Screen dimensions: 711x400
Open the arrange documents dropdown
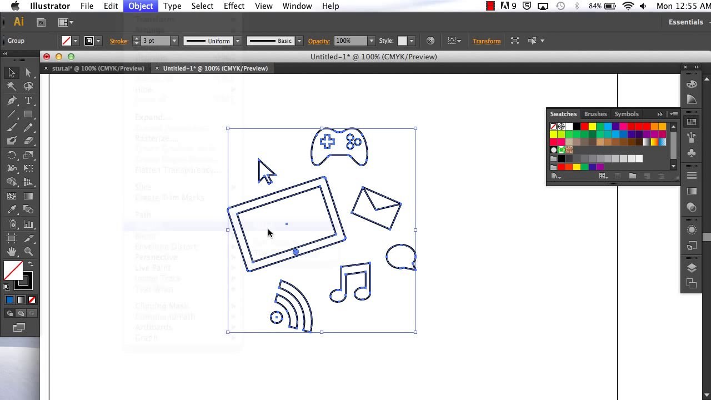pos(66,22)
